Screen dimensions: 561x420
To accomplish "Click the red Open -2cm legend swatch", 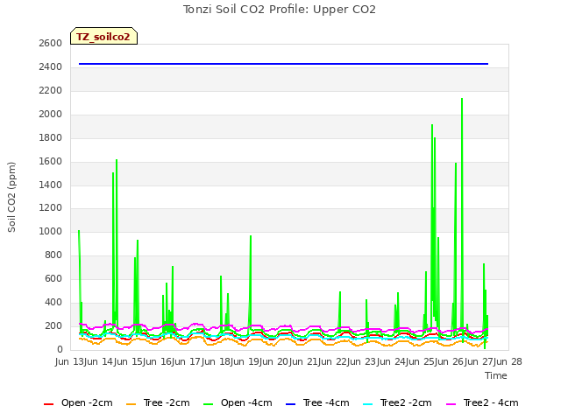I will coord(48,404).
